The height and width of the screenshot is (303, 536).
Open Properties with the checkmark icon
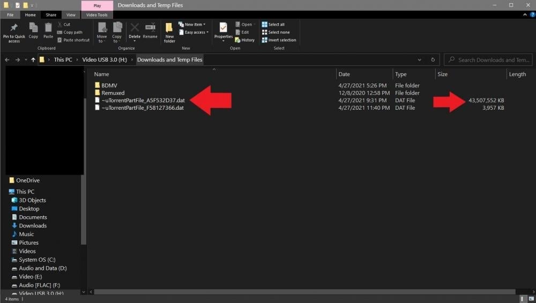click(223, 27)
